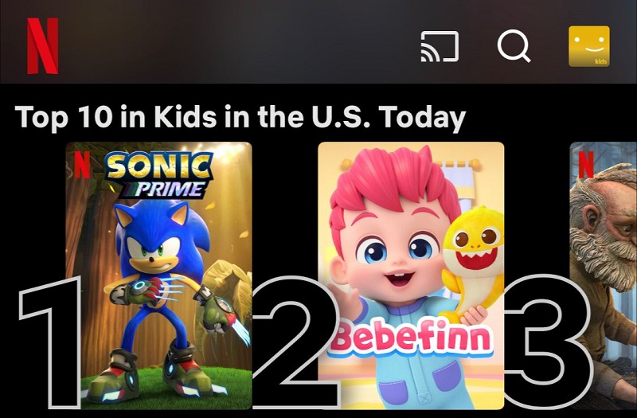Click Netflix N badge on Sonic Prime poster
The width and height of the screenshot is (637, 418).
82,165
